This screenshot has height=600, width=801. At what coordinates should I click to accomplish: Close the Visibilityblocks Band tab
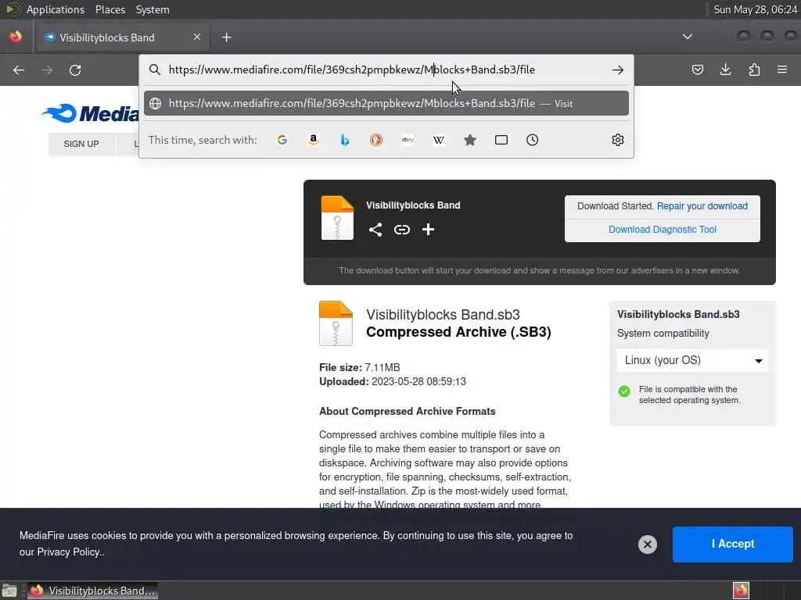197,37
